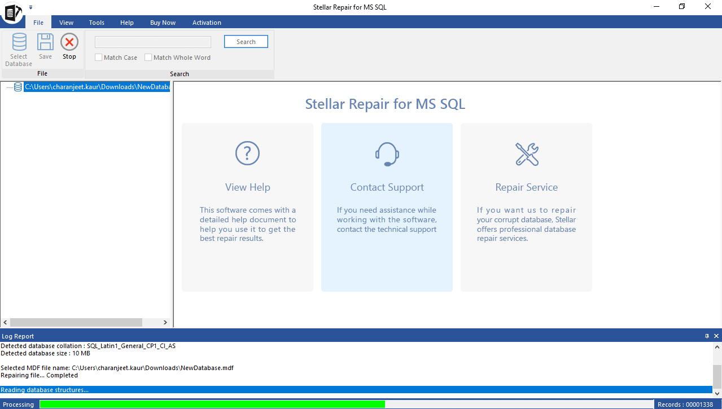This screenshot has width=722, height=409.
Task: Click the Repair Service tools icon
Action: coord(527,154)
